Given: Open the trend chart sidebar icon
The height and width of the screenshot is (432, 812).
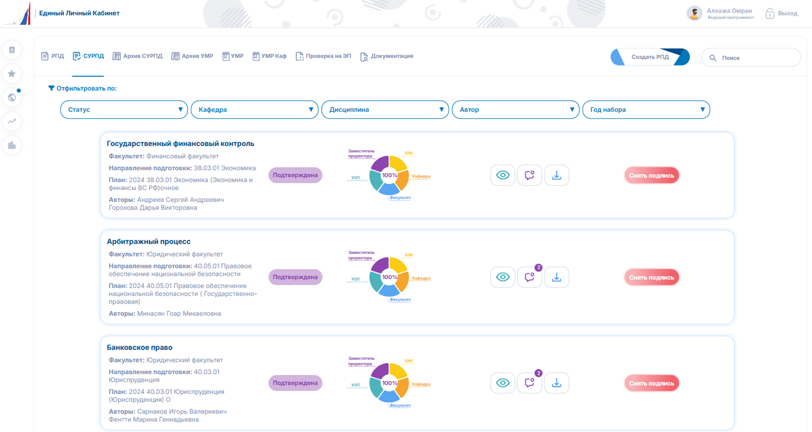Looking at the screenshot, I should pyautogui.click(x=12, y=121).
